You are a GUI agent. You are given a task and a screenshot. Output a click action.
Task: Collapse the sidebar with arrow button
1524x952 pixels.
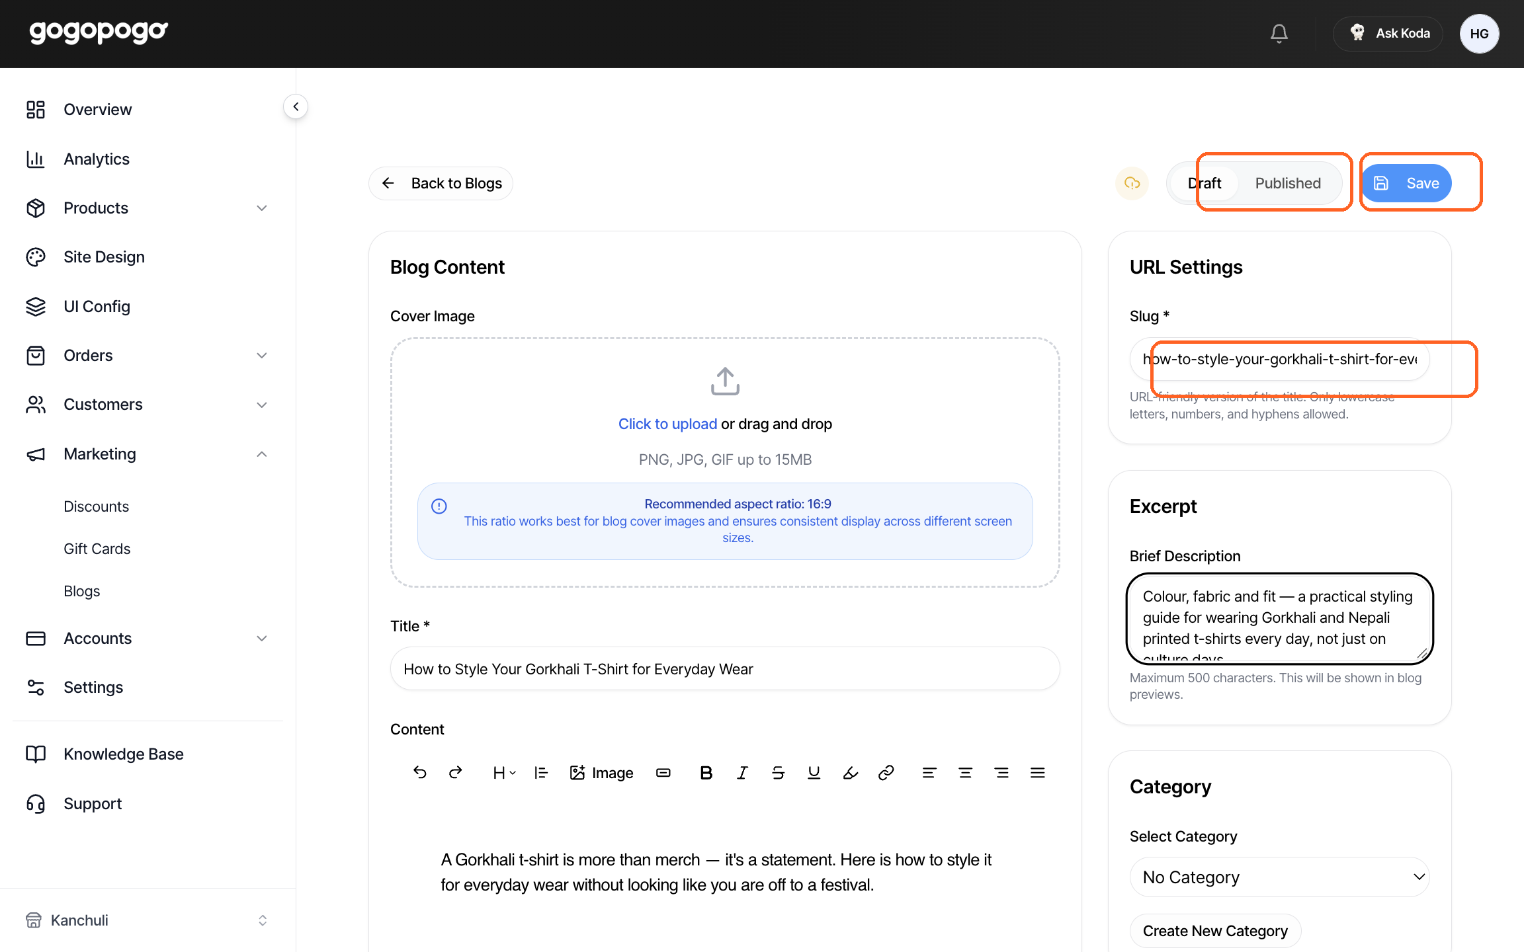coord(296,106)
